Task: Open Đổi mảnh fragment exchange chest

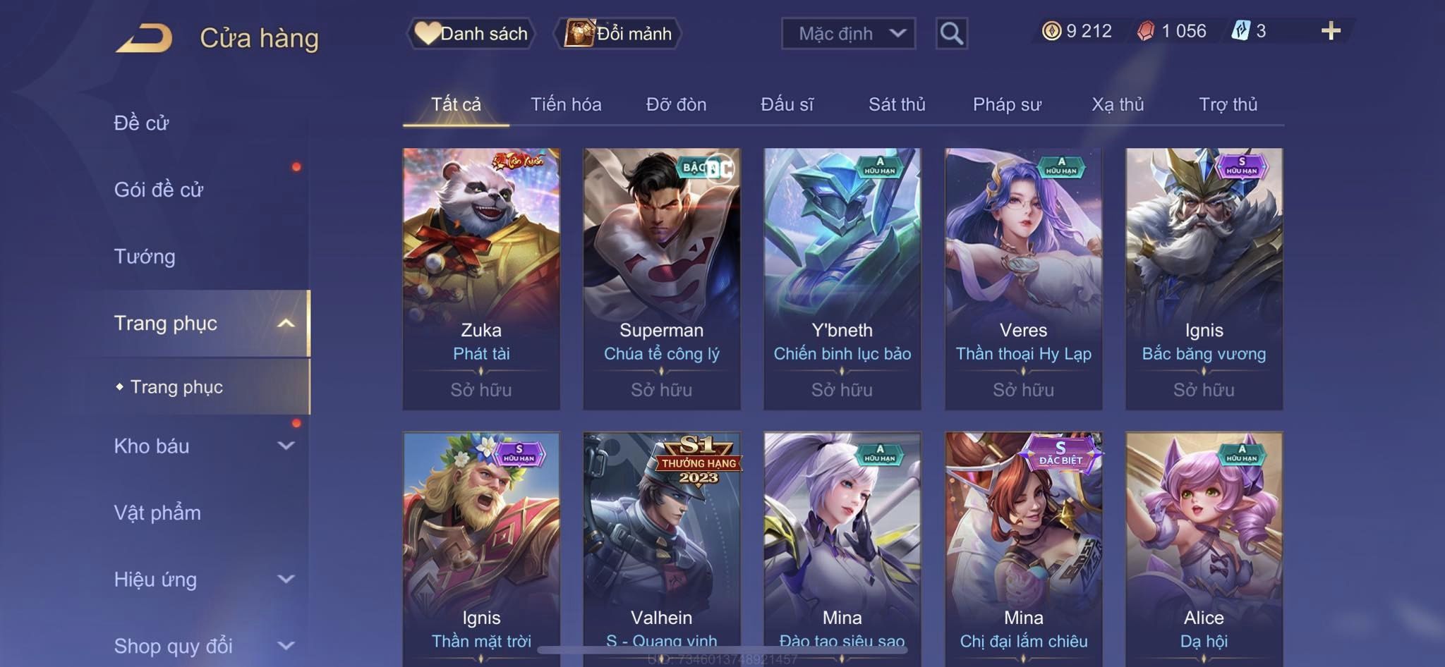Action: [618, 33]
